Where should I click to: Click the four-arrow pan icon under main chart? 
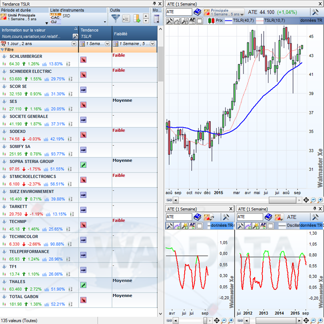pyautogui.click(x=305, y=200)
